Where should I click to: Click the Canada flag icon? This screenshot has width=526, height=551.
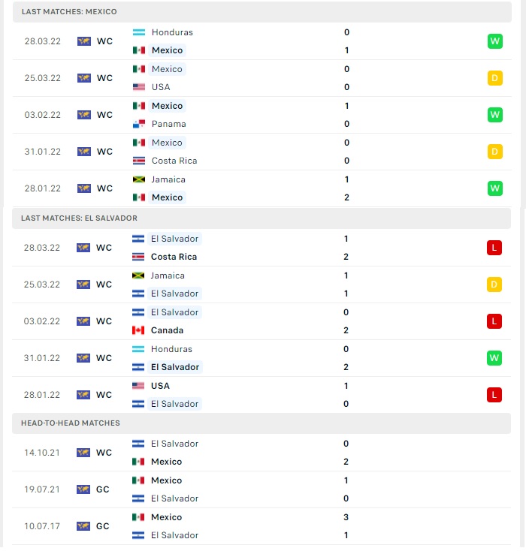(x=138, y=330)
